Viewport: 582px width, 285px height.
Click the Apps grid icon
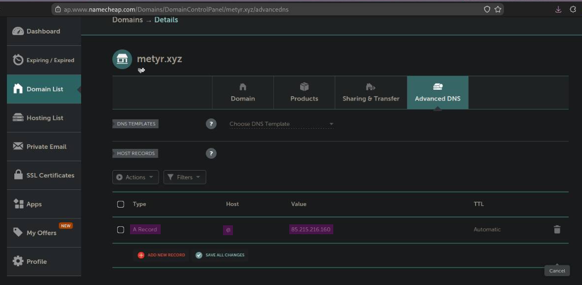pos(19,204)
